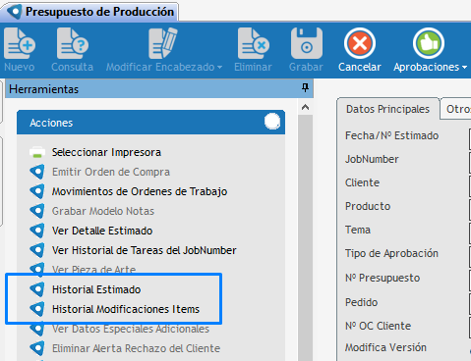Click the Herramientas panel title
Image resolution: width=471 pixels, height=361 pixels.
click(44, 89)
